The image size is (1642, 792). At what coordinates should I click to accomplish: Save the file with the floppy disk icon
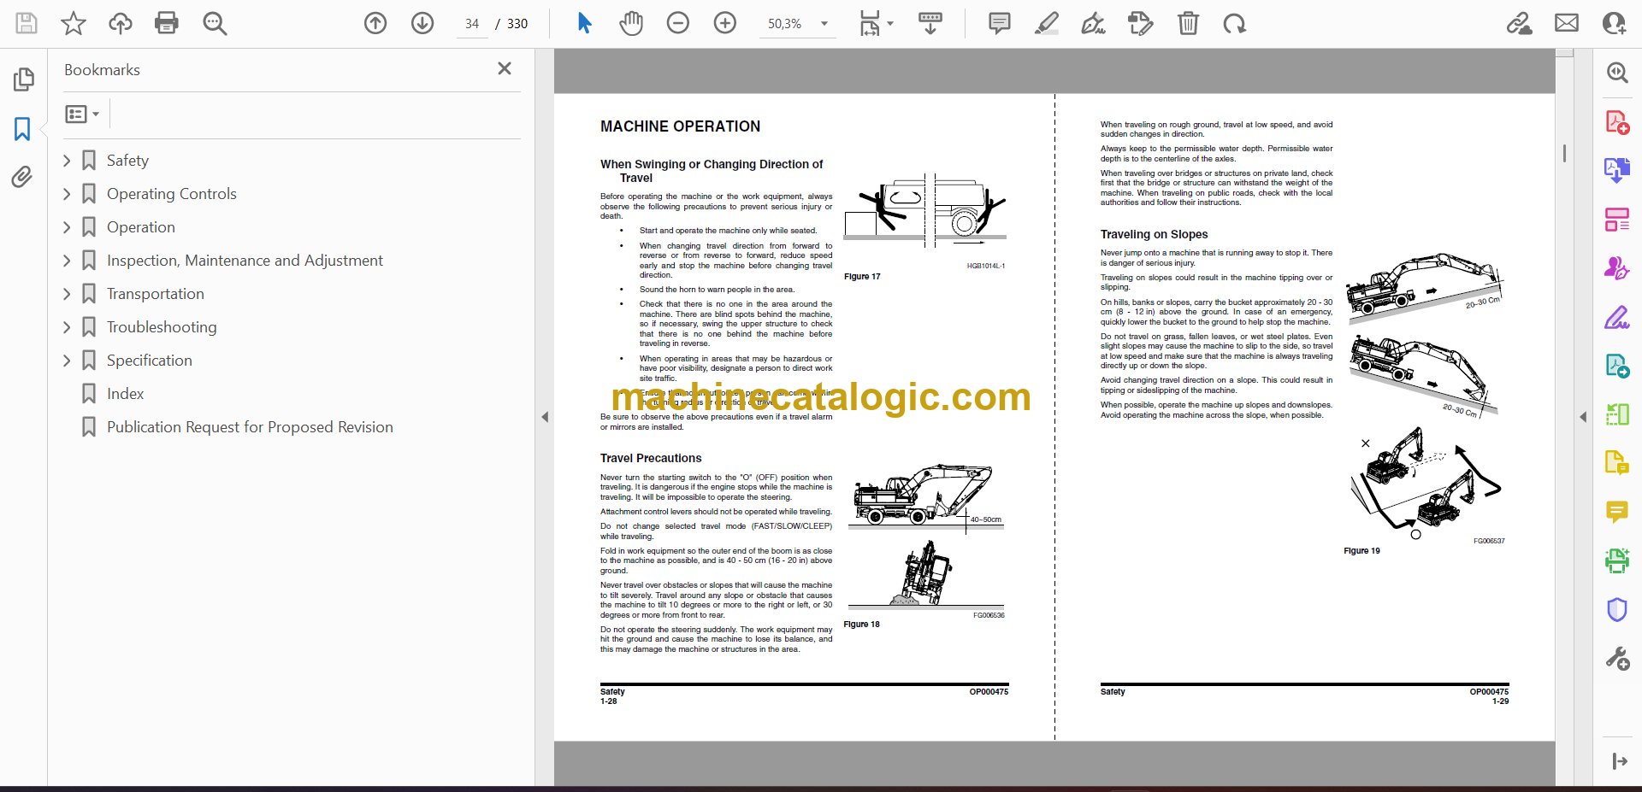tap(27, 23)
